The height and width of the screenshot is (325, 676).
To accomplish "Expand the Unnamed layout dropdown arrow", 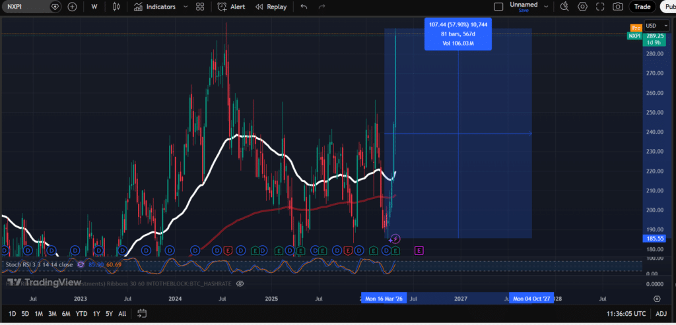I will 546,7.
